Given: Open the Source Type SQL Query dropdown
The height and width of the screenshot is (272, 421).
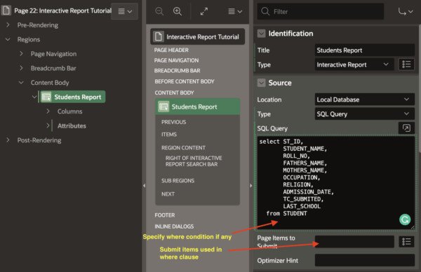Looking at the screenshot, I should (365, 114).
